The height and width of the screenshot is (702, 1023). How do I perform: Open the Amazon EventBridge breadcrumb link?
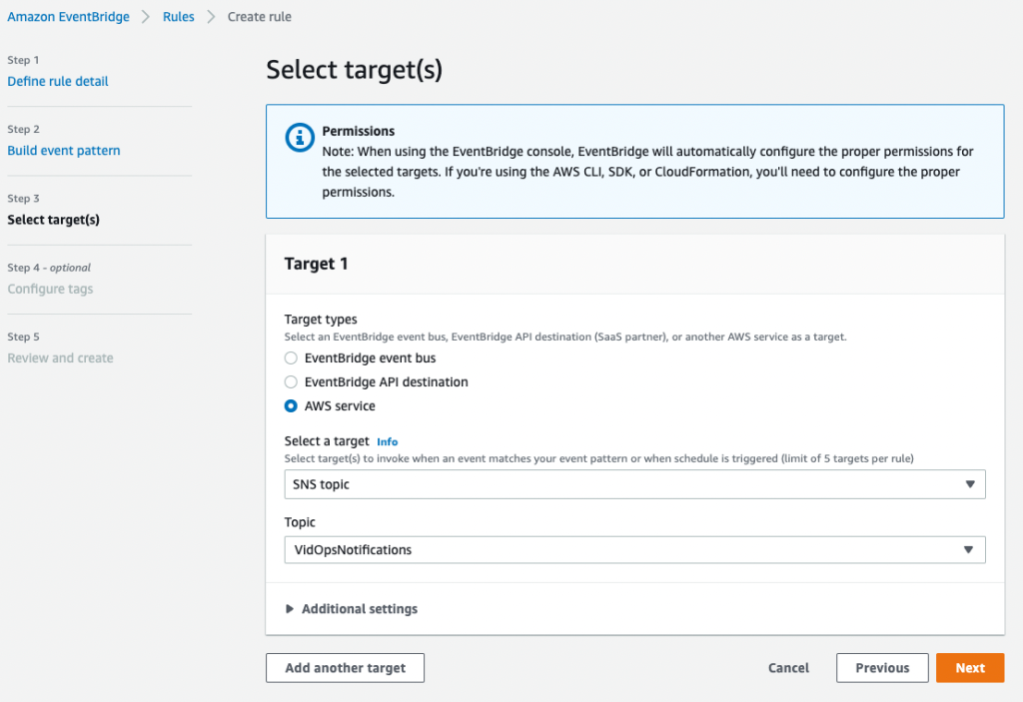coord(68,16)
